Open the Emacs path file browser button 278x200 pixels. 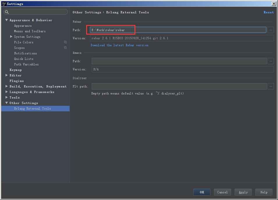click(x=270, y=61)
